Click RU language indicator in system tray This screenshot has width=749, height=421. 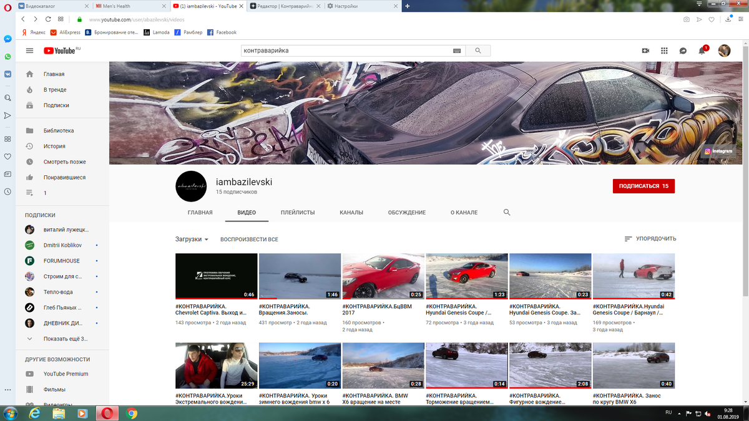668,412
